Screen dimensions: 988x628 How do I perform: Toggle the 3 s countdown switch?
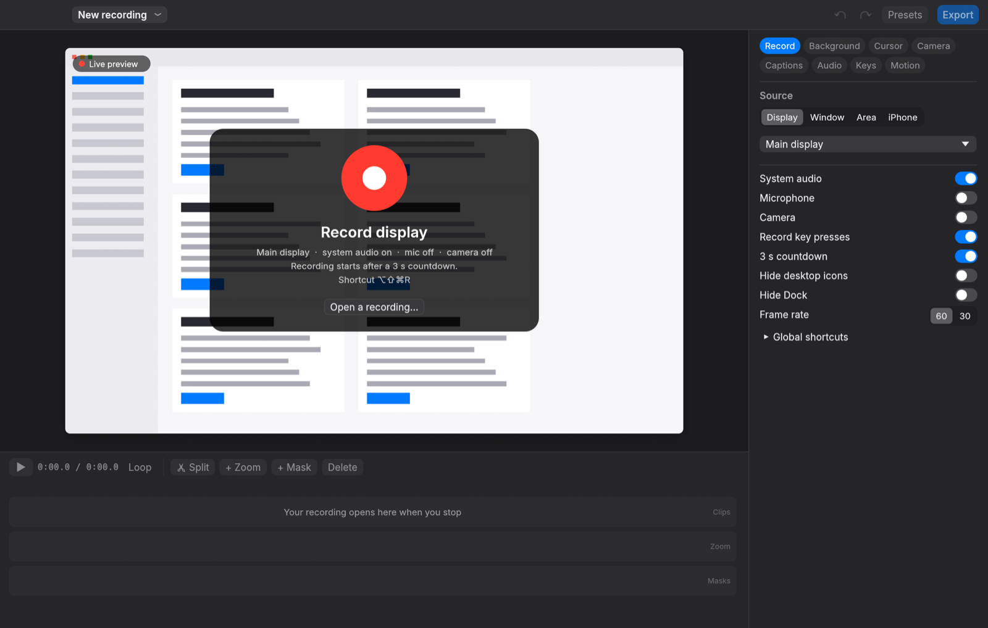(966, 256)
